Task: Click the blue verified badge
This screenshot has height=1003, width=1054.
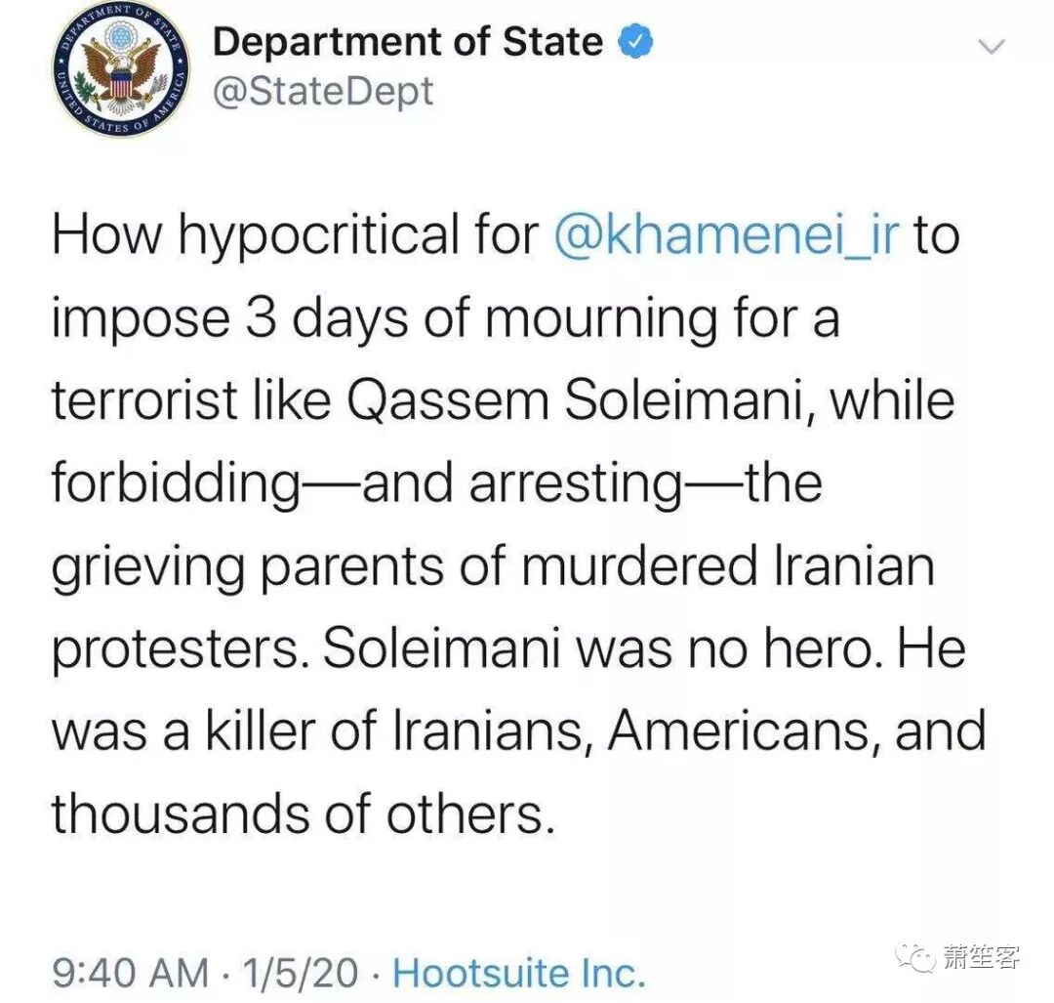Action: pos(635,42)
